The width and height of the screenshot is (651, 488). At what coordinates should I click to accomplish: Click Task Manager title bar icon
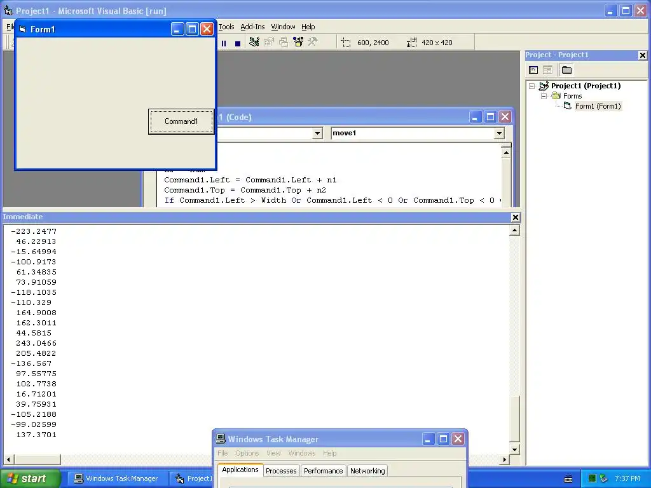pos(221,438)
